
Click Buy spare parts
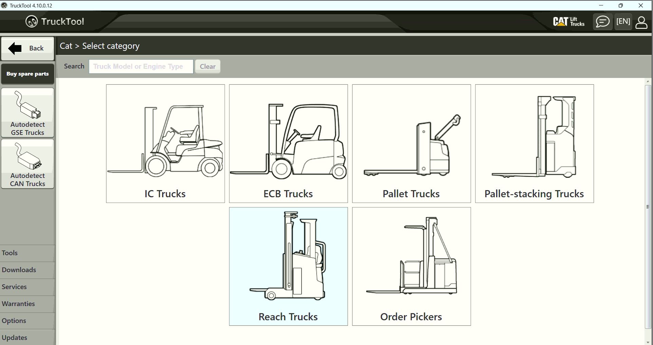coord(27,74)
